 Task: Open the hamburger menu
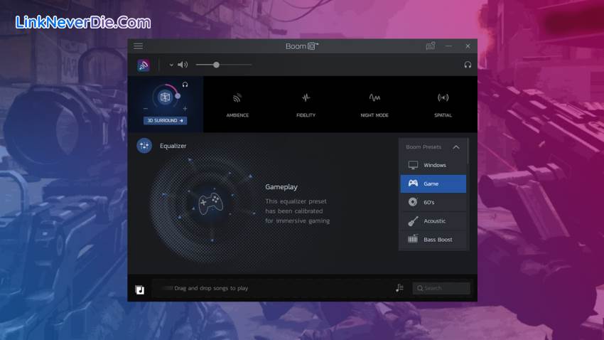tap(138, 46)
